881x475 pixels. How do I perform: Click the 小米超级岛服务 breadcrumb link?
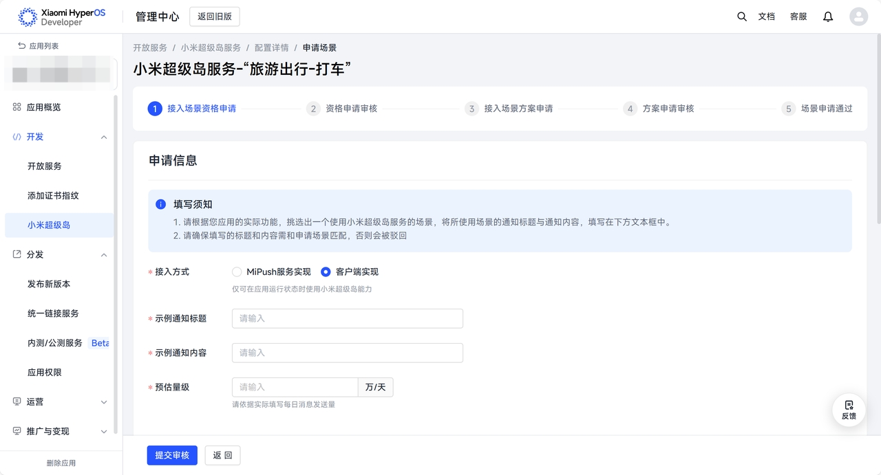click(211, 48)
